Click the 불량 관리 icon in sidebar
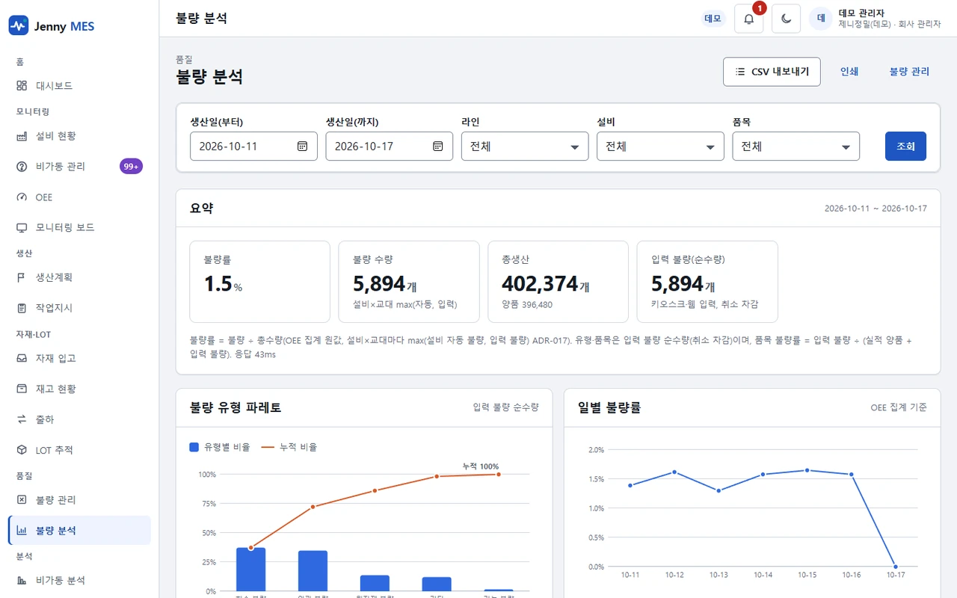The height and width of the screenshot is (598, 957). pos(22,500)
